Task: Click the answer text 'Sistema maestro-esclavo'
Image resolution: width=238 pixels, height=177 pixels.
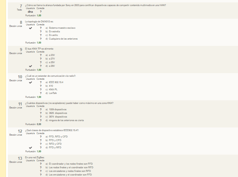Action: tap(62, 28)
